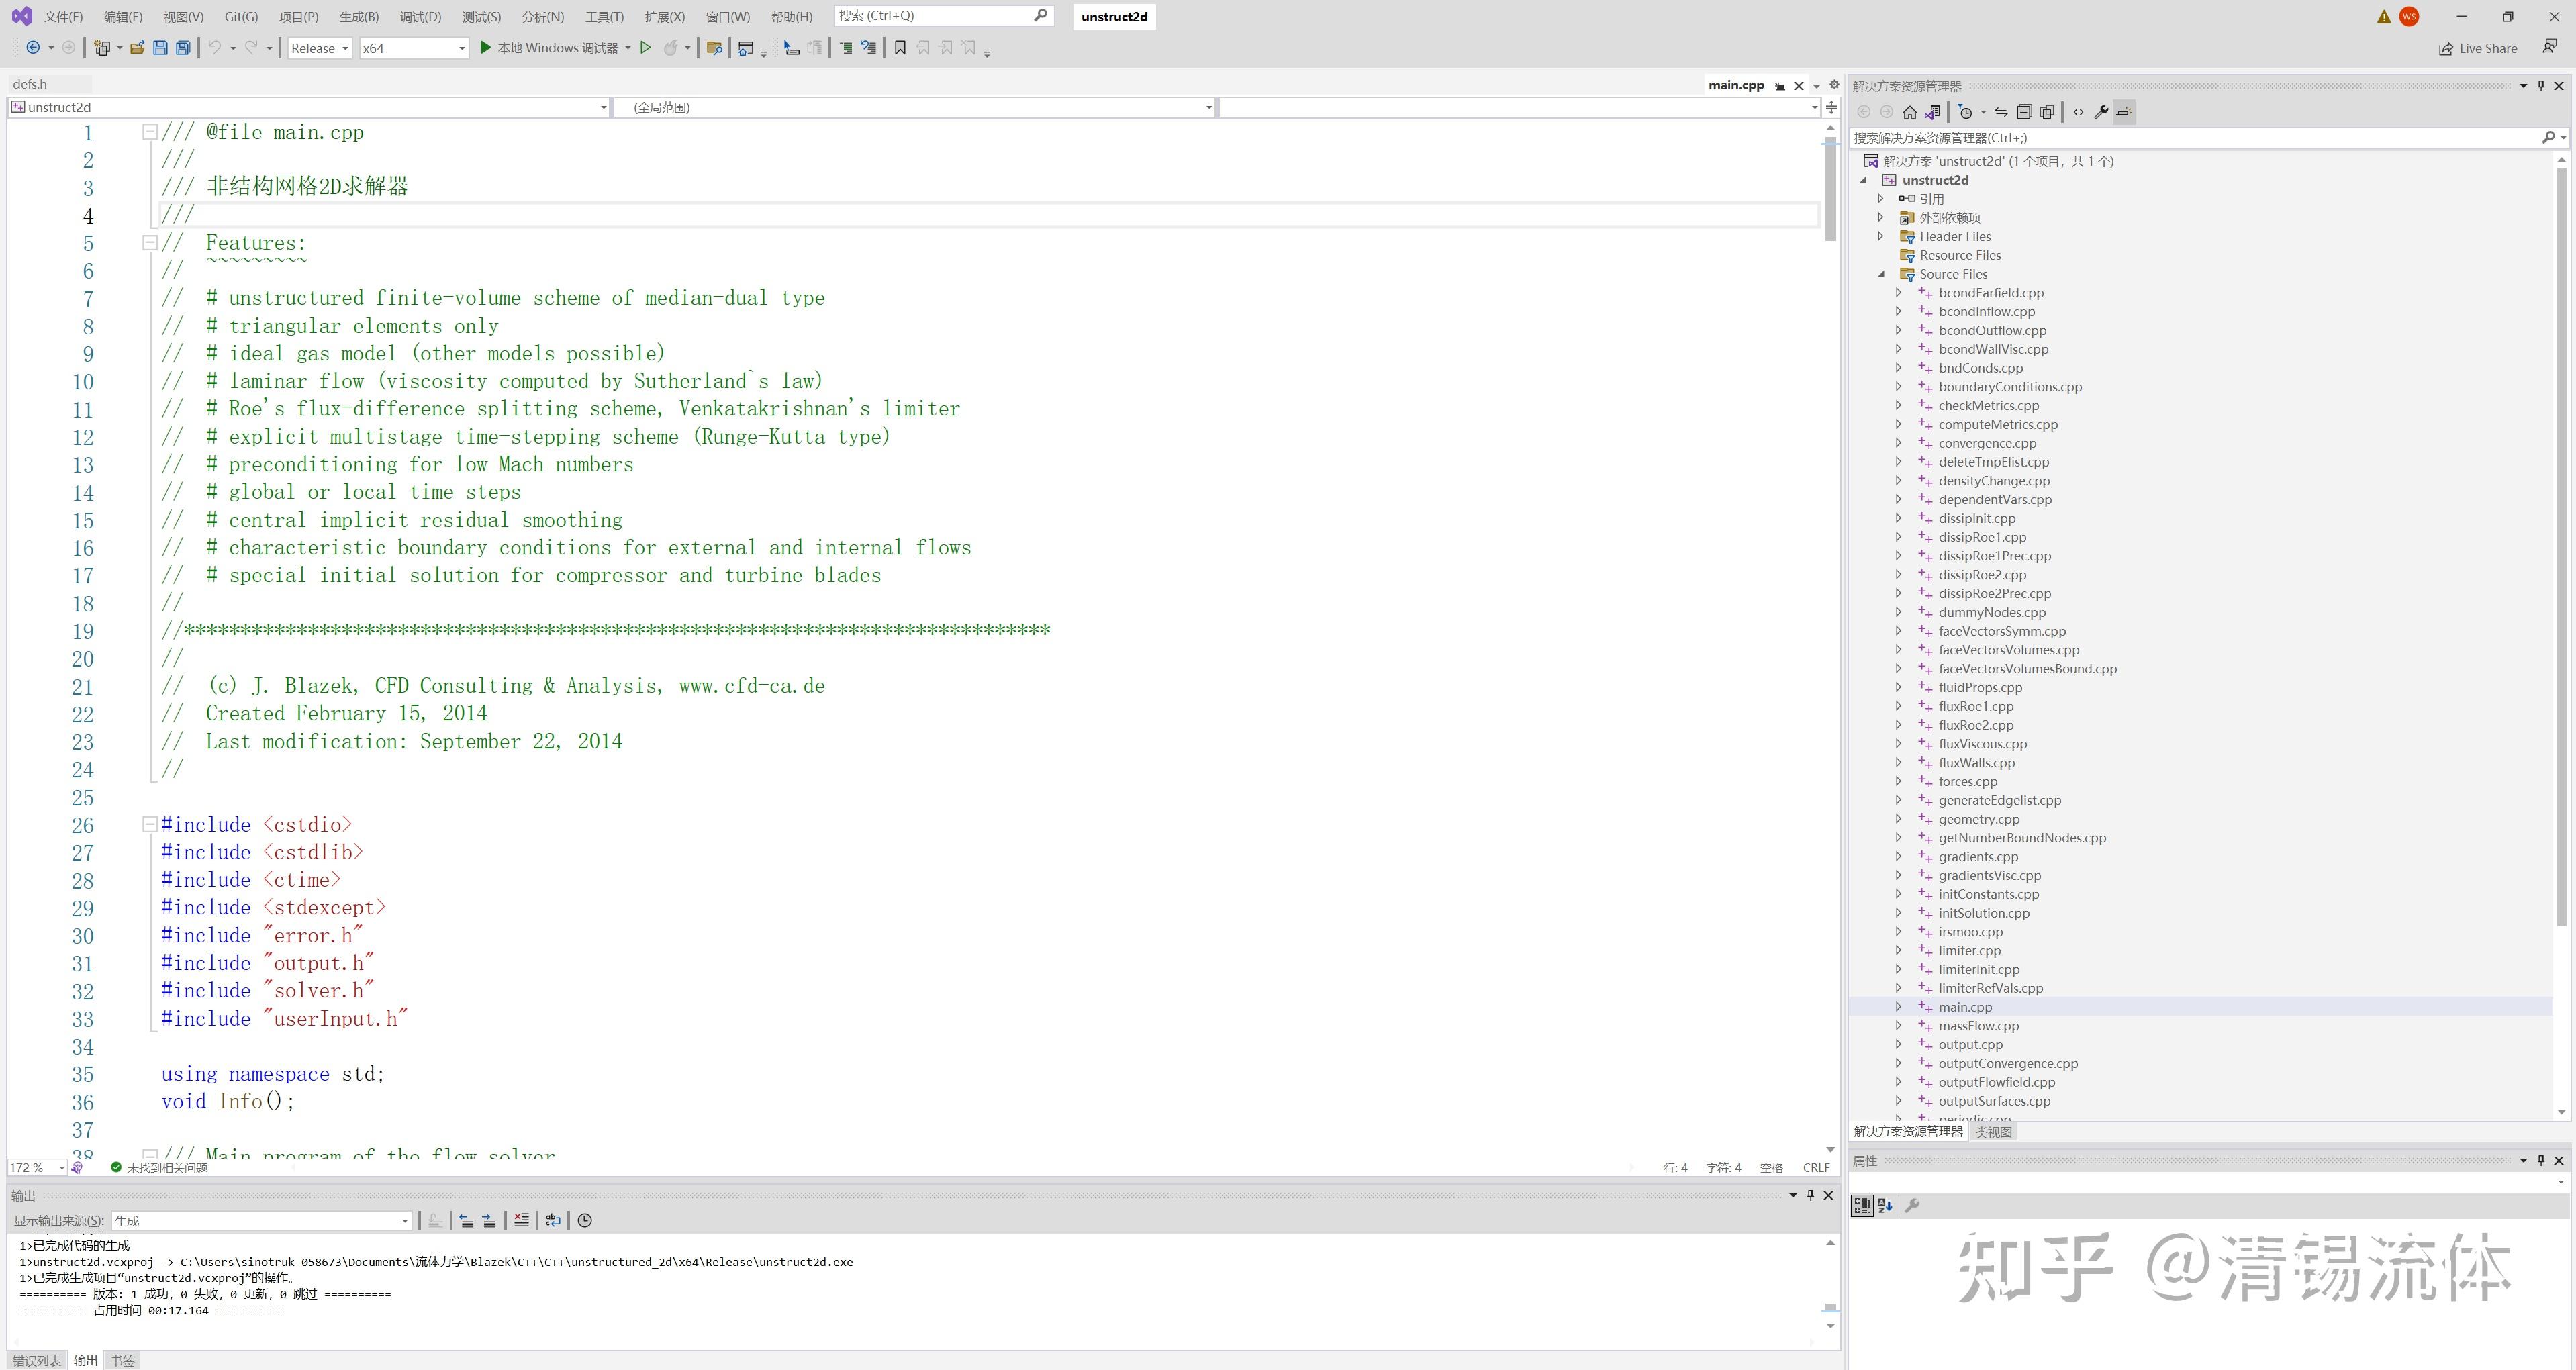The image size is (2576, 1370).
Task: Click the Open File folder icon
Action: [x=137, y=48]
